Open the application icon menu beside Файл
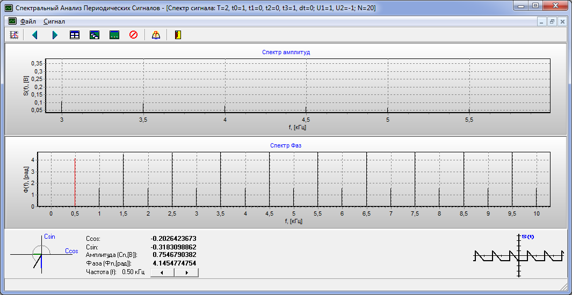The width and height of the screenshot is (572, 295). coord(12,21)
